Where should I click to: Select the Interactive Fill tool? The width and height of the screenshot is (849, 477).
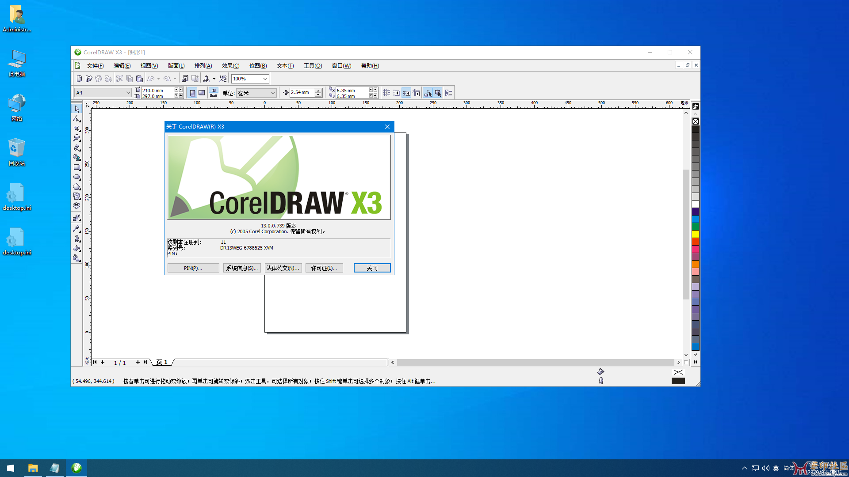[x=76, y=258]
